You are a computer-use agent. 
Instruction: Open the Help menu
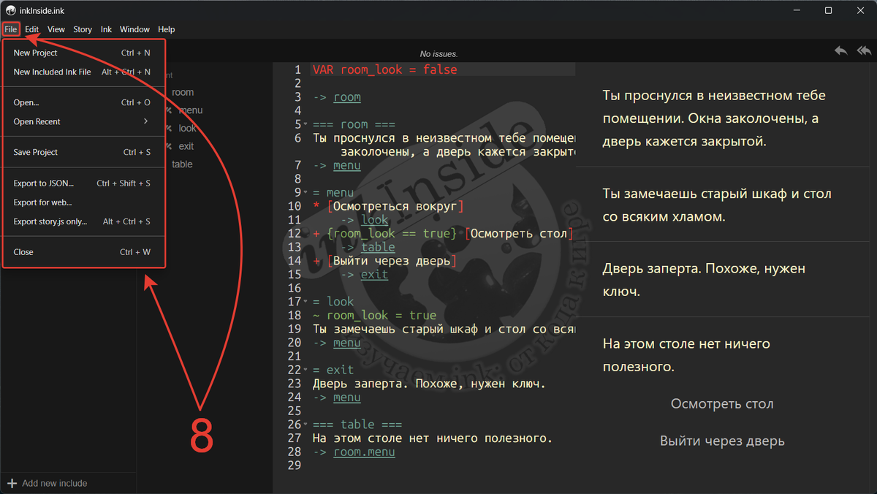point(167,29)
